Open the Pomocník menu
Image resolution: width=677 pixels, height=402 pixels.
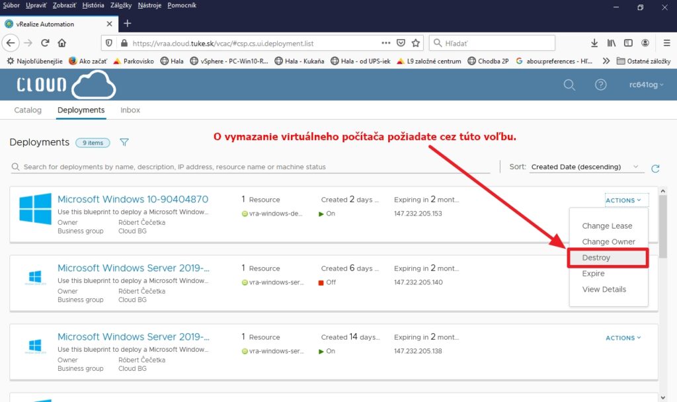click(182, 5)
